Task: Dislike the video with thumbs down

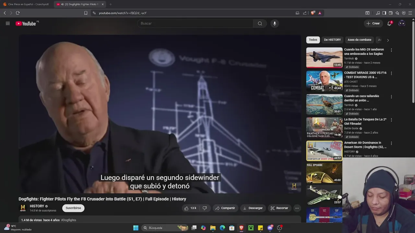Action: coord(205,208)
